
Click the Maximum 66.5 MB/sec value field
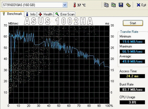(x=132, y=52)
